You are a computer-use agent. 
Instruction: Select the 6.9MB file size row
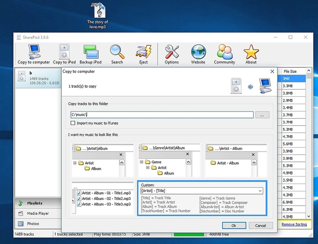pyautogui.click(x=294, y=202)
